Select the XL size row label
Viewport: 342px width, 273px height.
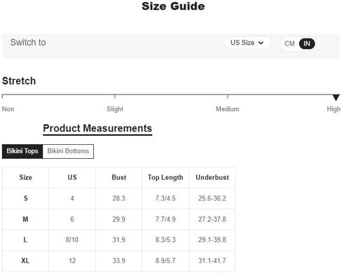(x=25, y=260)
